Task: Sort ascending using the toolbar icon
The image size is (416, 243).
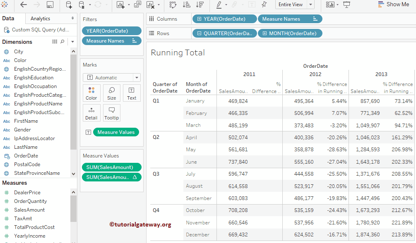Action: pos(186,5)
